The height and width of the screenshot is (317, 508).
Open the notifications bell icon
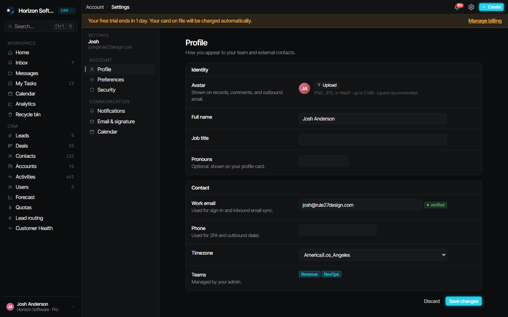(458, 7)
